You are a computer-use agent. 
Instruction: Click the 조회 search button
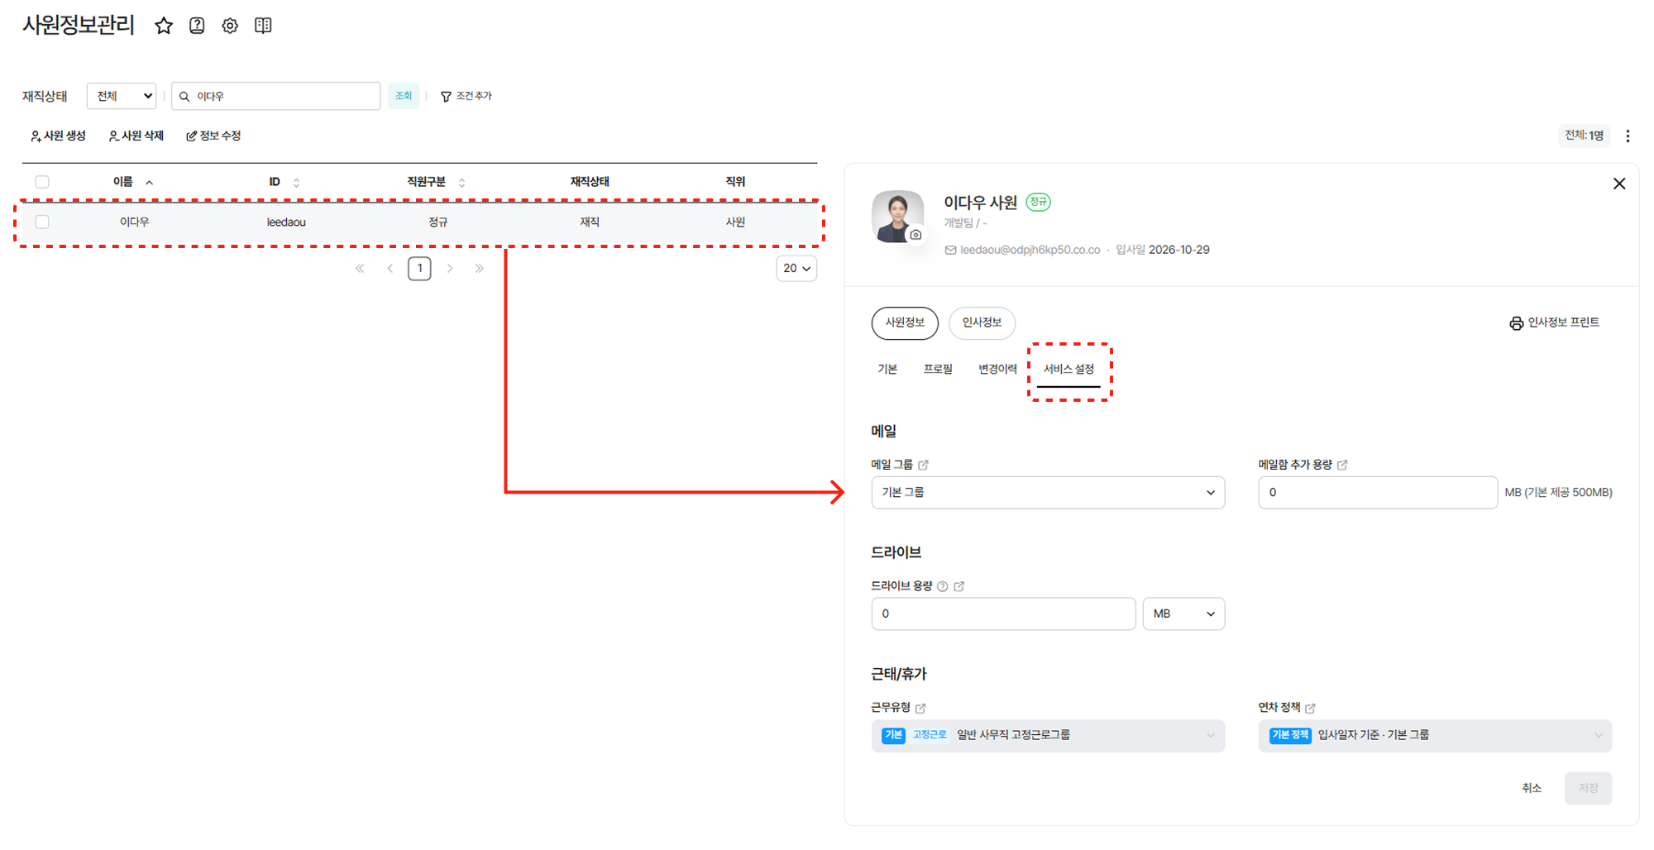(404, 96)
